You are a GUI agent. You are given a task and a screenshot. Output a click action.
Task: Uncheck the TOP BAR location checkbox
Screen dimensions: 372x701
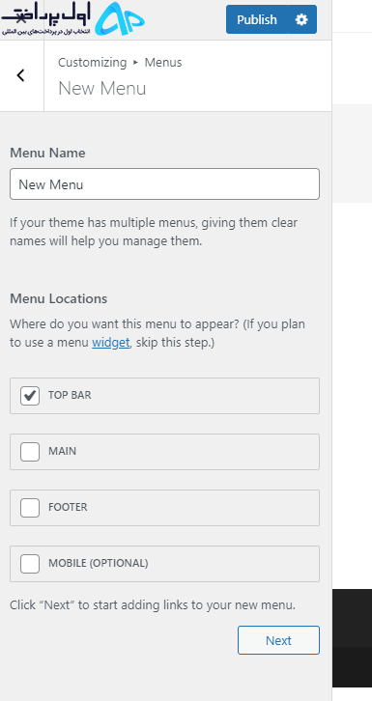[x=30, y=396]
